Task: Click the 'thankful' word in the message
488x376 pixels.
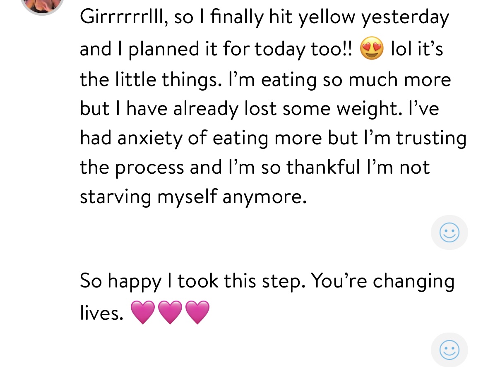Action: point(323,168)
